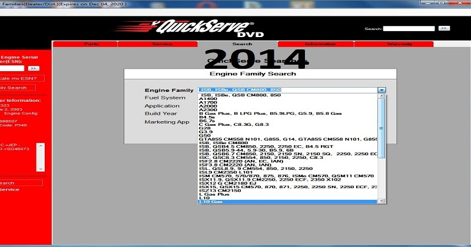Click the Engine Family combo box field
Viewport: 471px width, 247px height.
[x=287, y=90]
